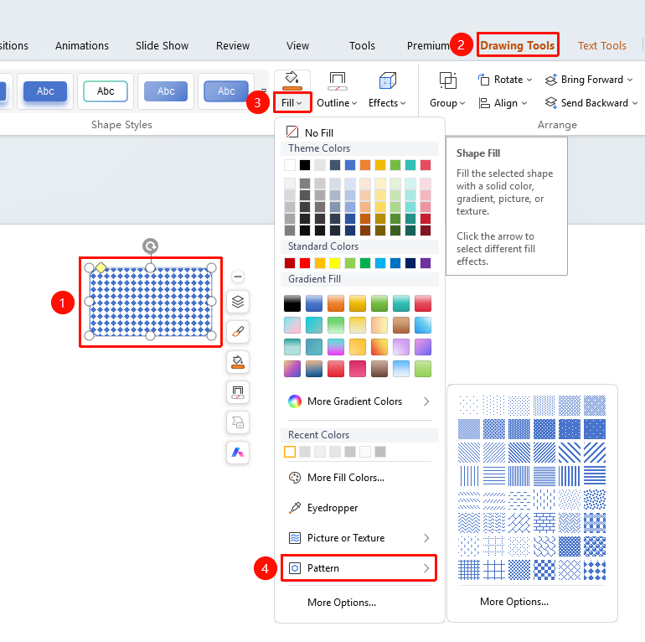Open Picture or Texture submenu
Screen dimensions: 645x642
click(360, 538)
